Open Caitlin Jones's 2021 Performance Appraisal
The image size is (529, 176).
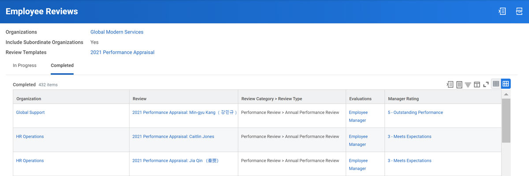(173, 137)
